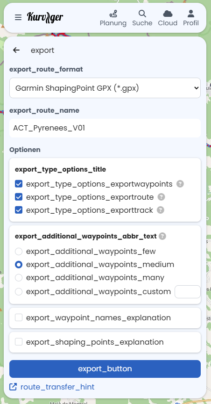Enable export_waypoint_names_explanation checkbox
This screenshot has height=404, width=211.
(19, 317)
